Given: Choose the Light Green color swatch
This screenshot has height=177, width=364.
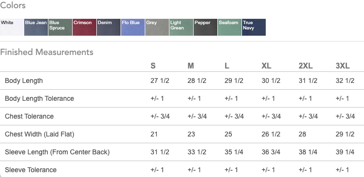Looking at the screenshot, I should click(182, 27).
